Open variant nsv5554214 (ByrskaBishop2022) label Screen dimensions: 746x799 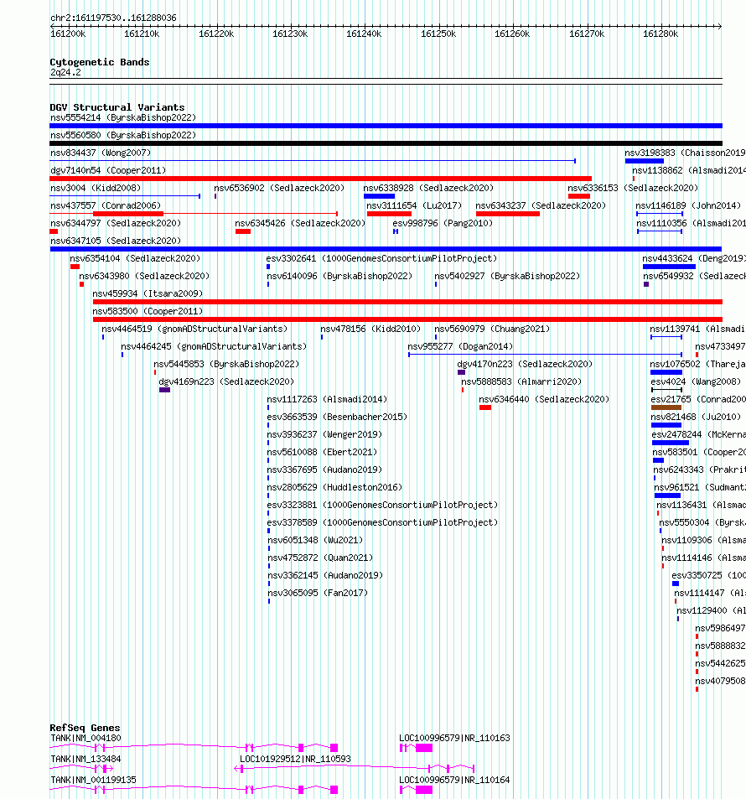click(123, 117)
